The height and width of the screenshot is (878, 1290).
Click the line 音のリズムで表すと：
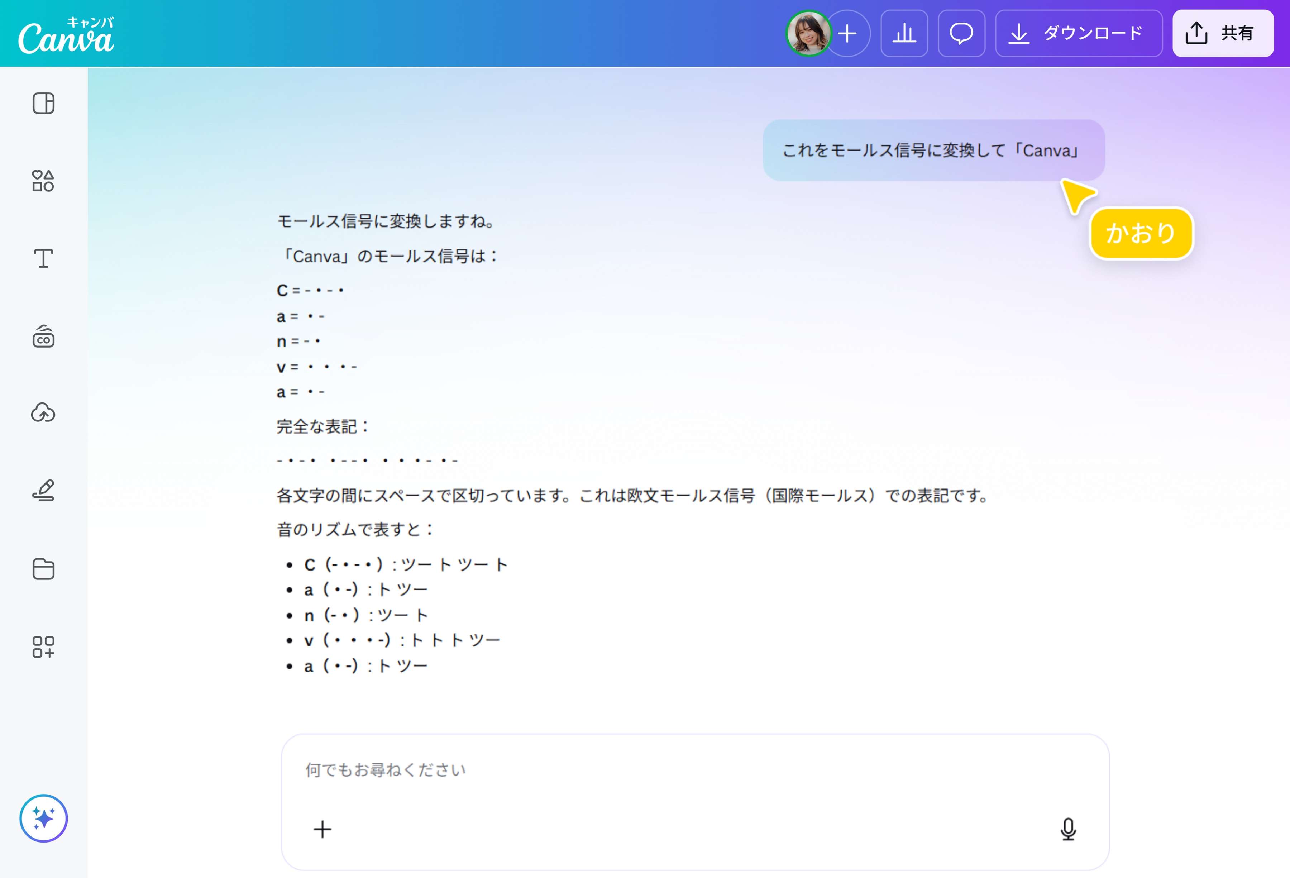(x=355, y=529)
